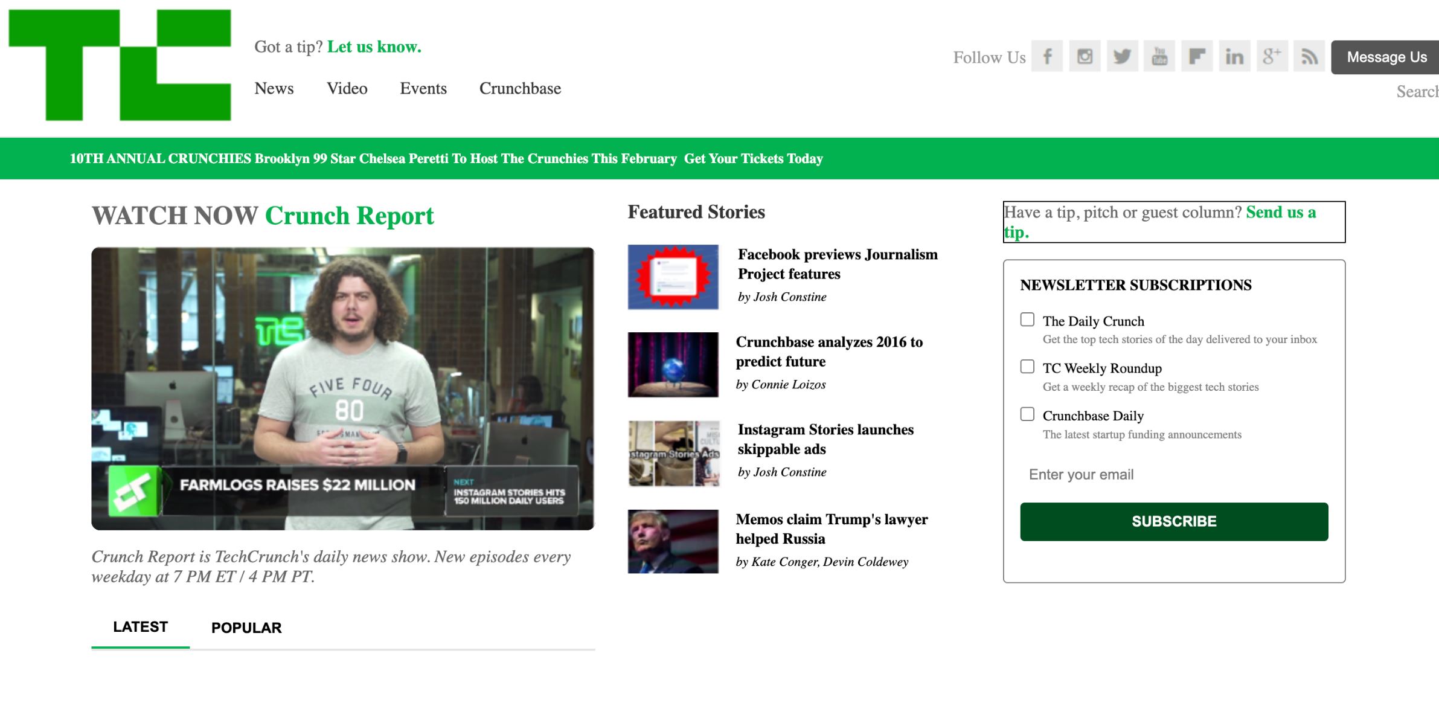Check the Crunchbase Daily newsletter box
This screenshot has width=1439, height=720.
(1027, 414)
